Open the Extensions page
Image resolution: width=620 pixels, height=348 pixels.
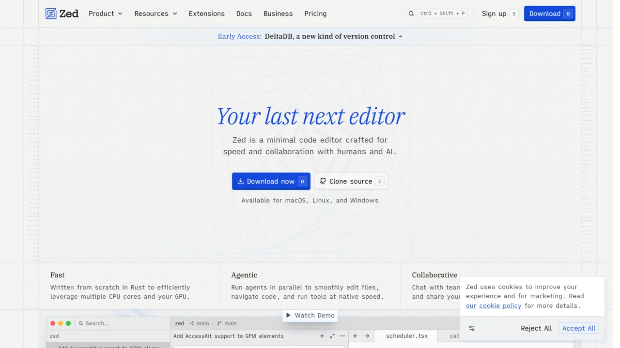tap(207, 14)
